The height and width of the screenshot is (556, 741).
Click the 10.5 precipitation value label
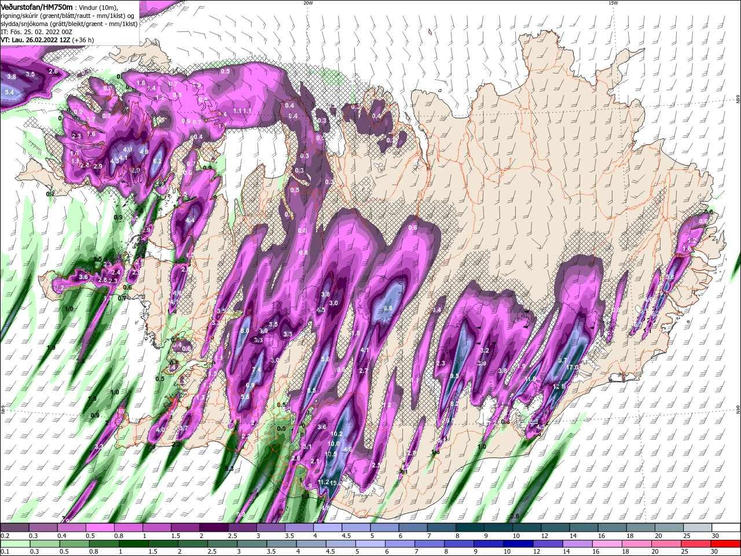pyautogui.click(x=331, y=454)
